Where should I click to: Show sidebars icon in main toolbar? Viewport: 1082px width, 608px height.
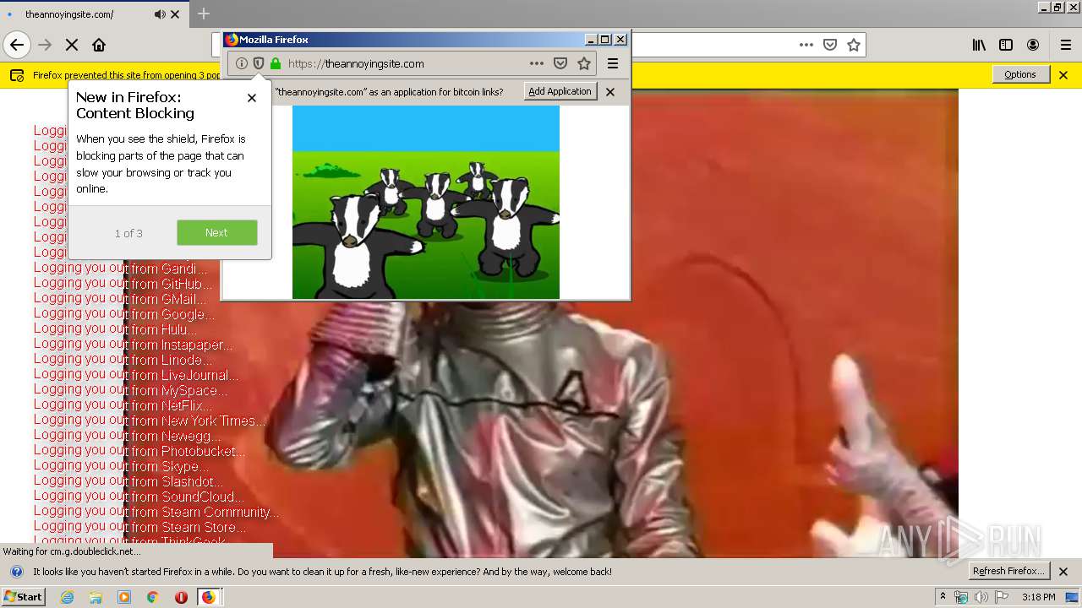click(x=1006, y=45)
